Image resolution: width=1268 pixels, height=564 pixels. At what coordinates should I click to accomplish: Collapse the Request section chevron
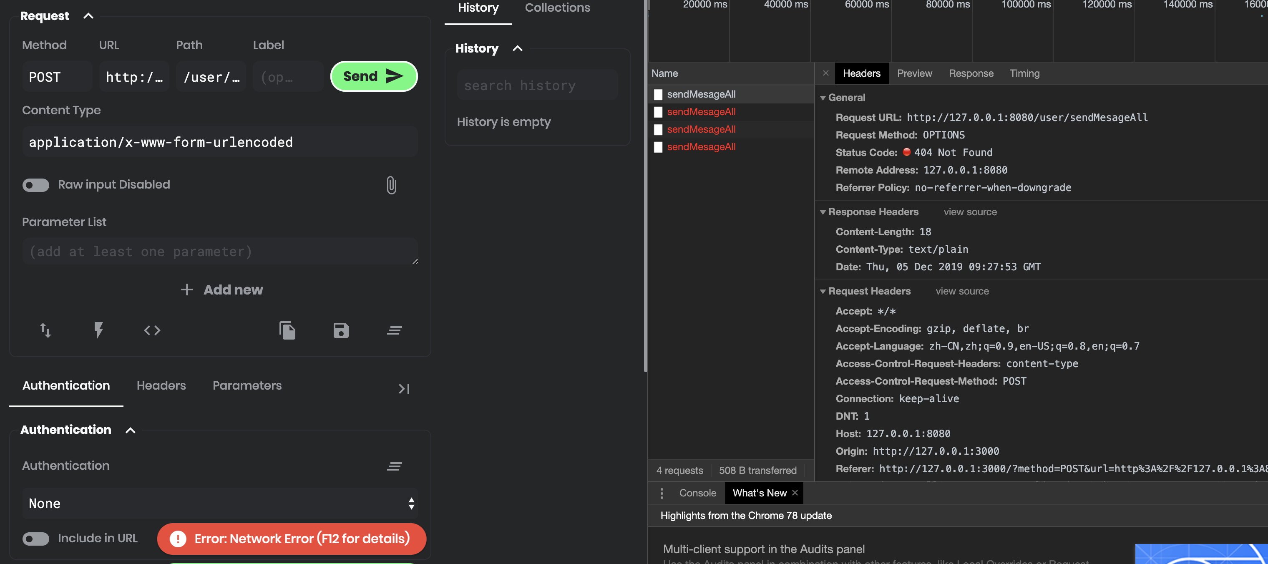[x=88, y=16]
